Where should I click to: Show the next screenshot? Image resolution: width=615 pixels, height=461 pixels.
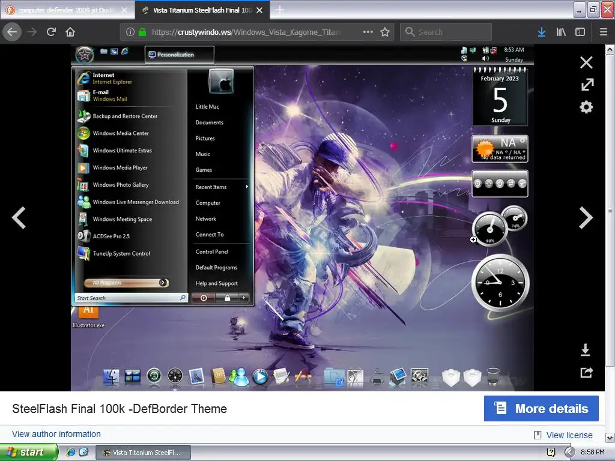(x=586, y=217)
